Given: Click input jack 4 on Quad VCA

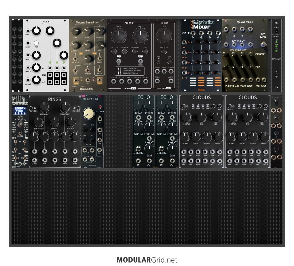Looking at the screenshot, I should 250,29.
